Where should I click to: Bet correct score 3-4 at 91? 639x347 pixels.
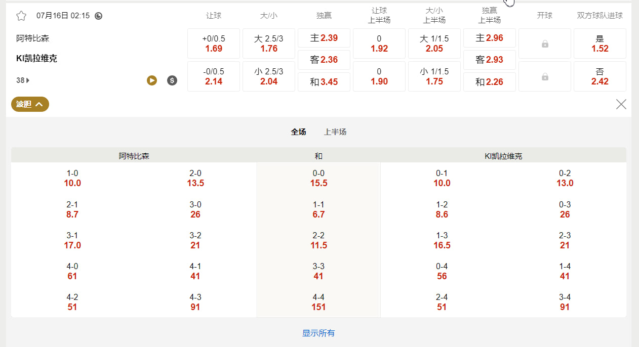click(x=565, y=302)
